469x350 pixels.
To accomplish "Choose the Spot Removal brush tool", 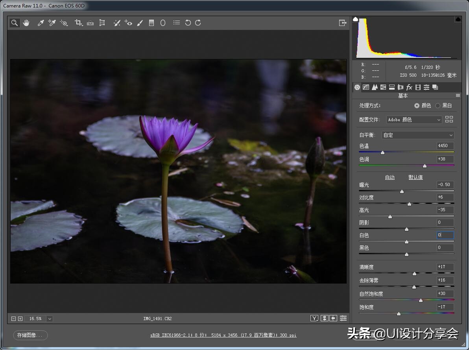I will 117,23.
